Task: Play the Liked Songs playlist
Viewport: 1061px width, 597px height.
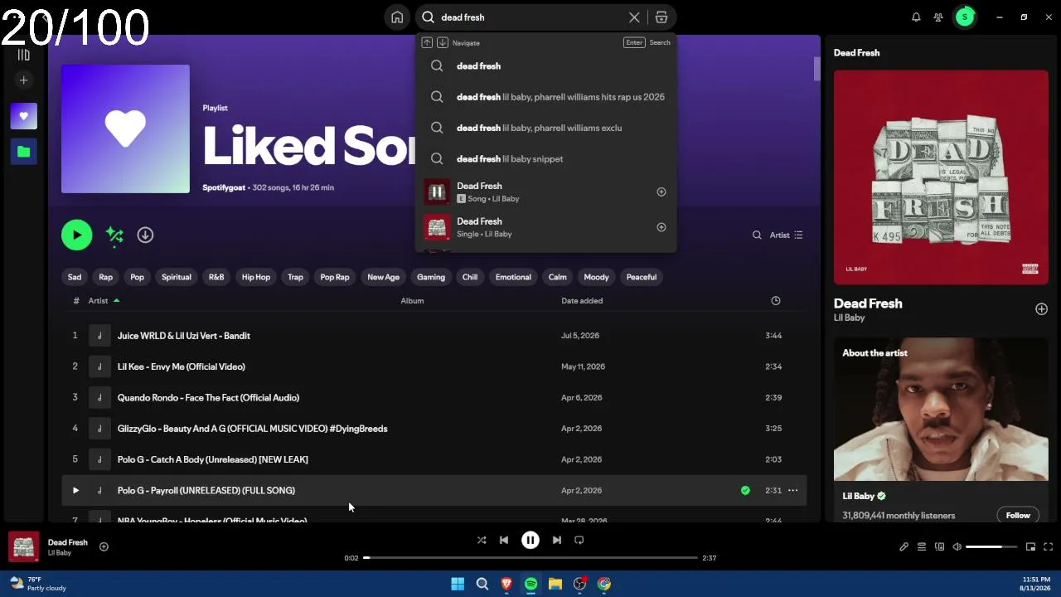Action: pyautogui.click(x=77, y=235)
